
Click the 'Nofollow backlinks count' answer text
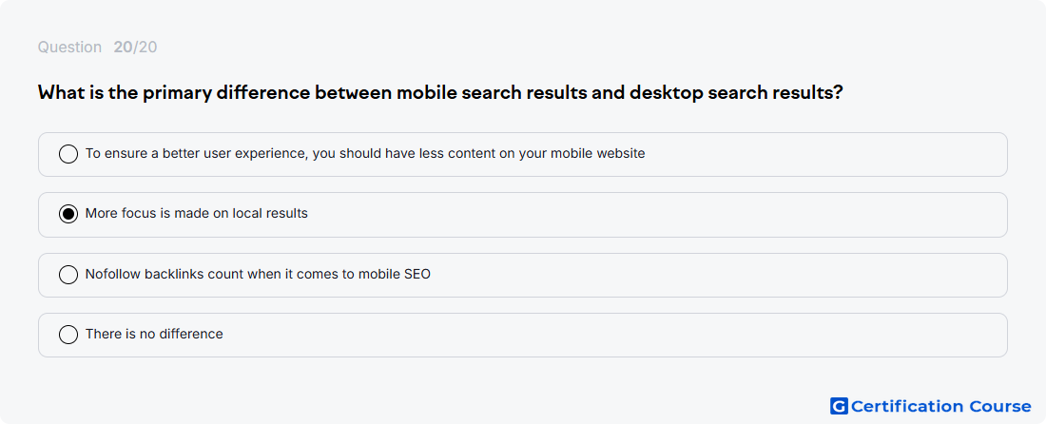(258, 274)
